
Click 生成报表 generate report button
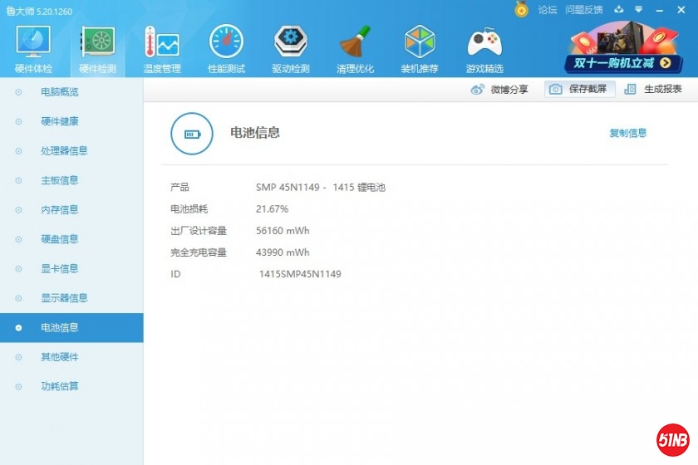[x=653, y=89]
